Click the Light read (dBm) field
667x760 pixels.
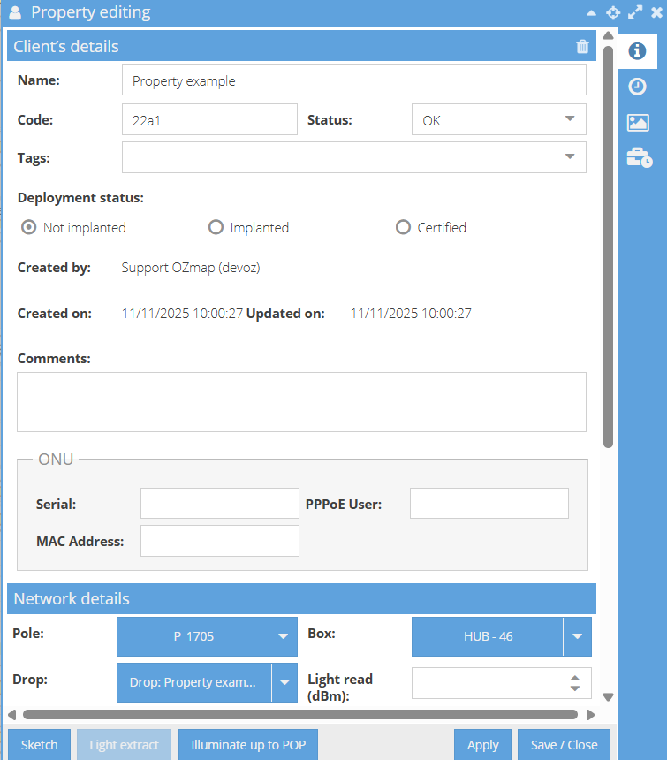[501, 683]
